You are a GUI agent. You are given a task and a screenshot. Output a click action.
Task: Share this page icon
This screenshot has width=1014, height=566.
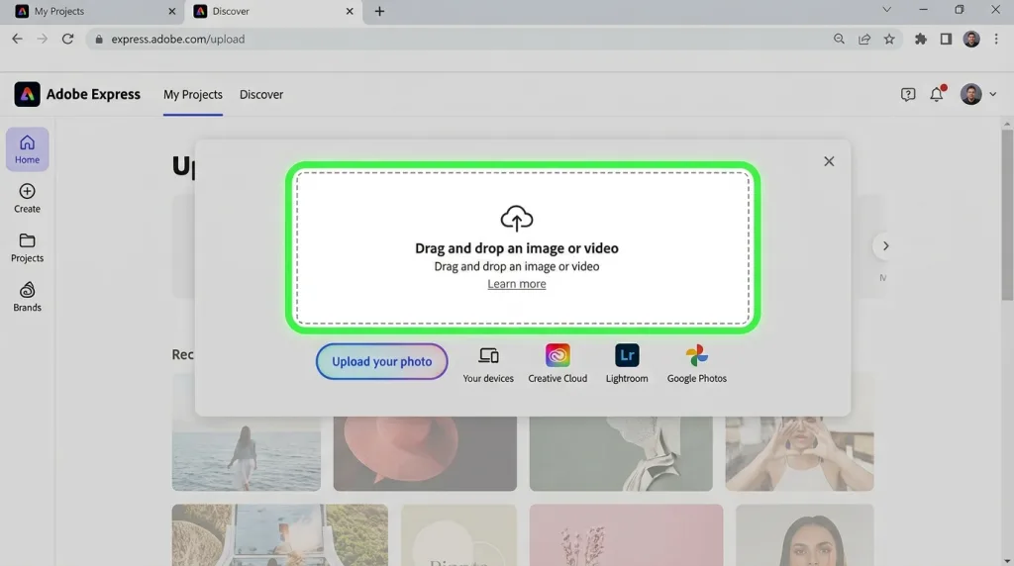(x=863, y=39)
